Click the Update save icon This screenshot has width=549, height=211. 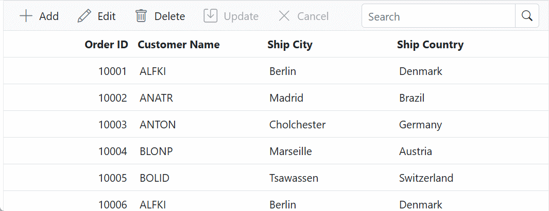211,16
